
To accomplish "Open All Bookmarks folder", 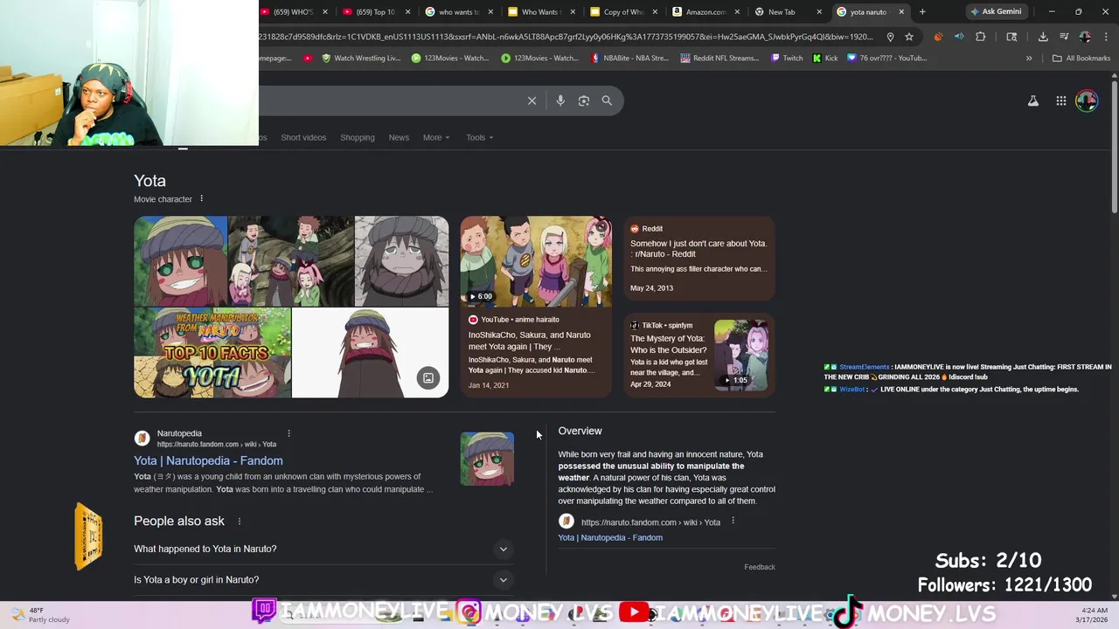I will pos(1081,59).
